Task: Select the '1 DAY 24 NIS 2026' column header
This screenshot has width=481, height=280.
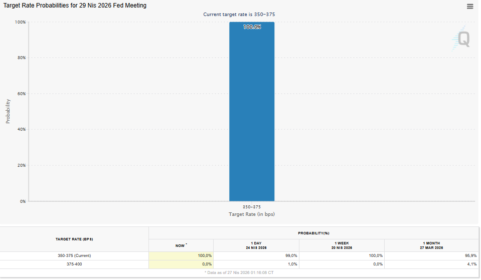Action: tap(256, 245)
